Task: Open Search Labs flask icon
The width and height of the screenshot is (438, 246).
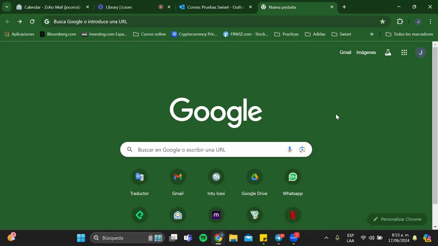Action: click(x=388, y=52)
